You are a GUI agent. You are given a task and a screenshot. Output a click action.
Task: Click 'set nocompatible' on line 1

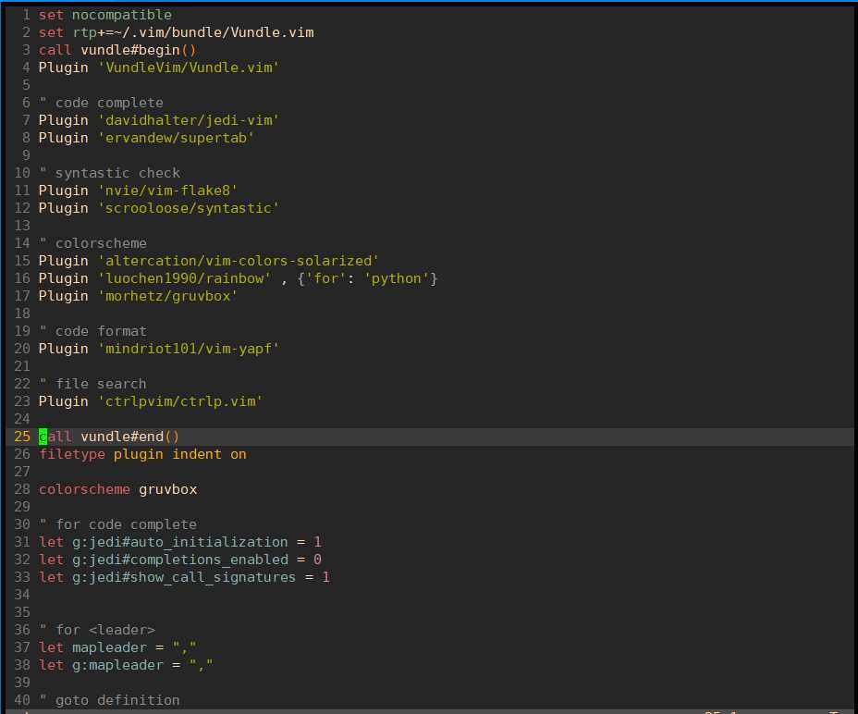point(105,15)
